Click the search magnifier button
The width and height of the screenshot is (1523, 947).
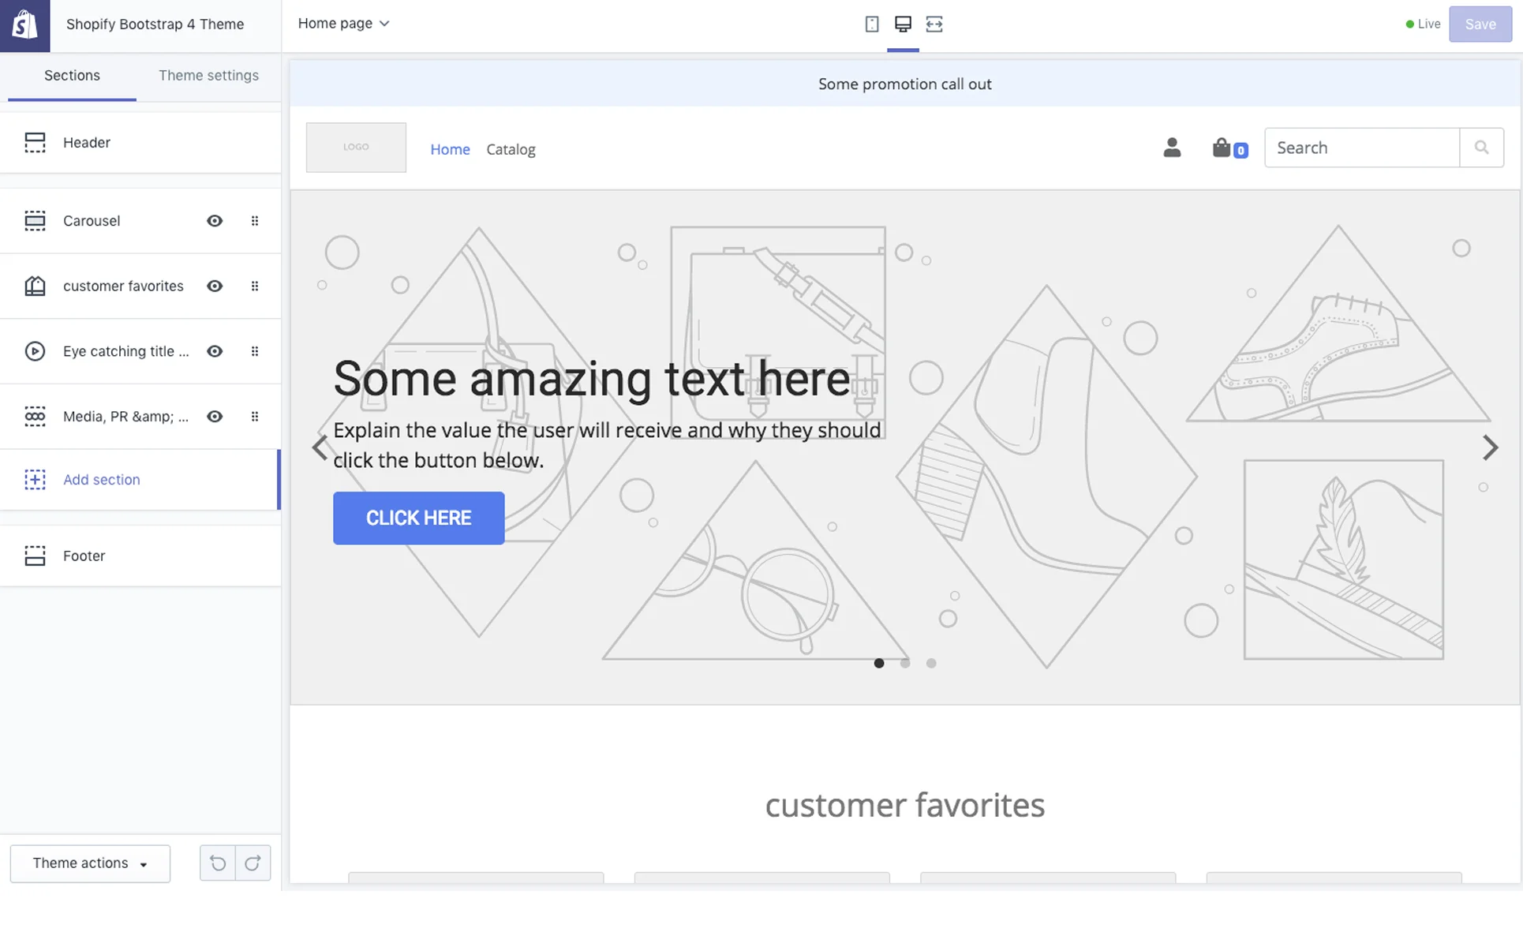tap(1481, 148)
